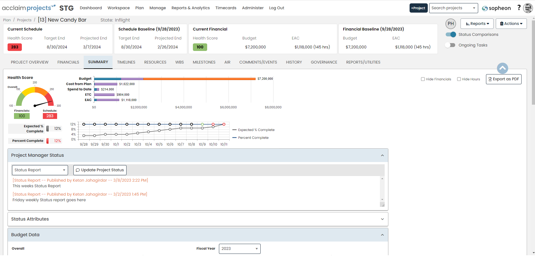Check the Hide Hours checkbox
Image resolution: width=535 pixels, height=260 pixels.
(459, 79)
